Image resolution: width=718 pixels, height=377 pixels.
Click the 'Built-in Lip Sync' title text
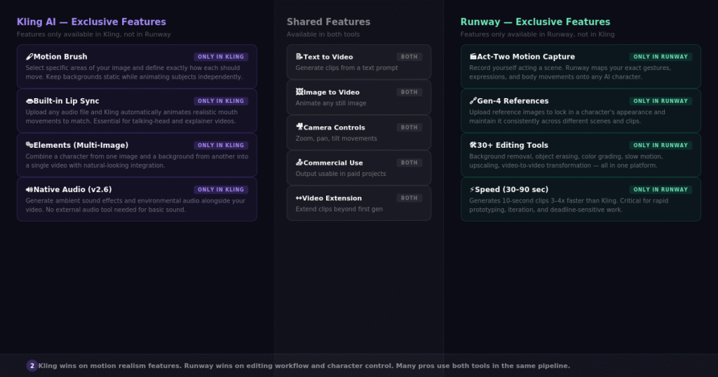coord(67,101)
